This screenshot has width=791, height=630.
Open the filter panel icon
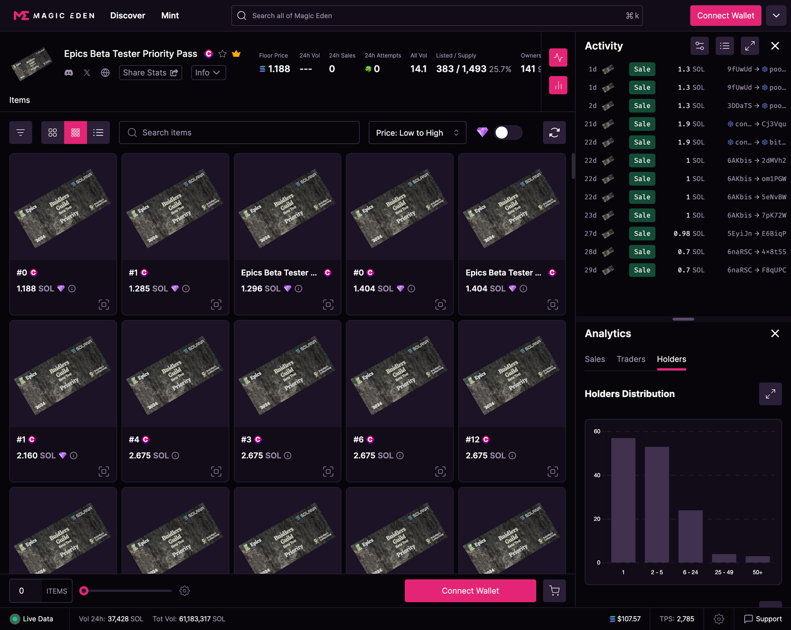pyautogui.click(x=21, y=133)
